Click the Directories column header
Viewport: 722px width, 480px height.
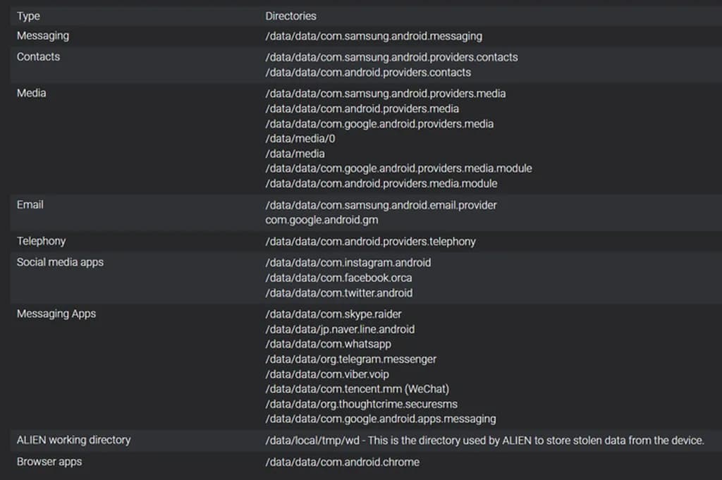pyautogui.click(x=290, y=16)
